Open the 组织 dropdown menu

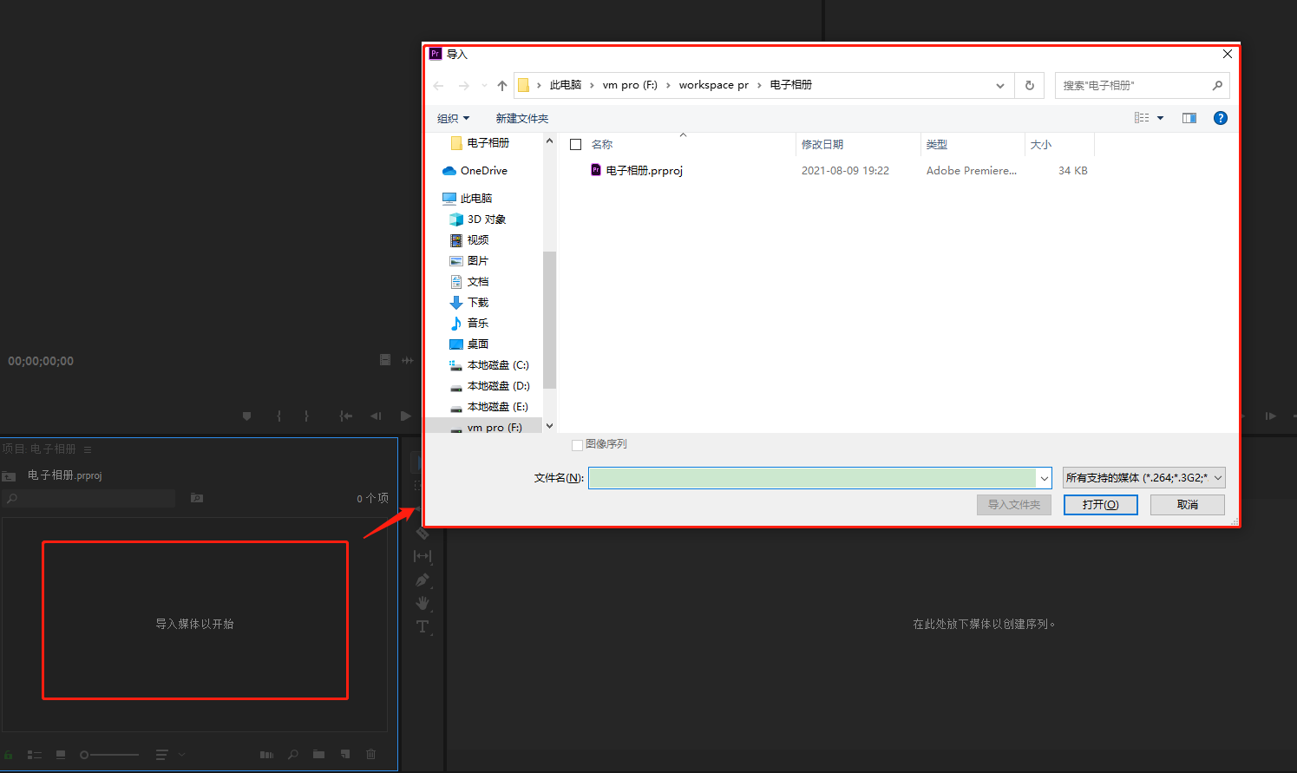(453, 119)
